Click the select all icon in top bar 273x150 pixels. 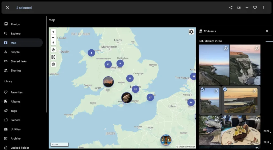(239, 8)
